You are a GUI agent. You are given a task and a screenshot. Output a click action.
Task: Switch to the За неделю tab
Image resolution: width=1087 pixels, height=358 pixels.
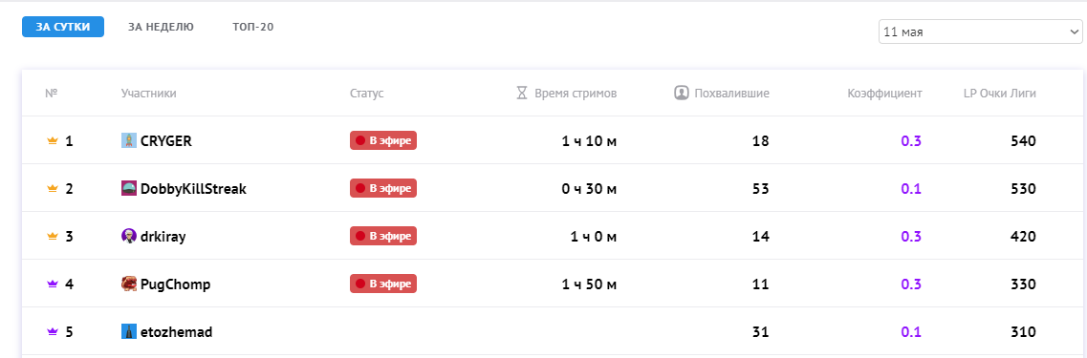coord(161,27)
